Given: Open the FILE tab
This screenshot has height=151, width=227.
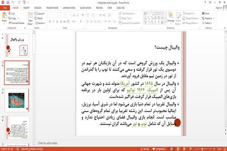Looking at the screenshot, I should point(5,8).
